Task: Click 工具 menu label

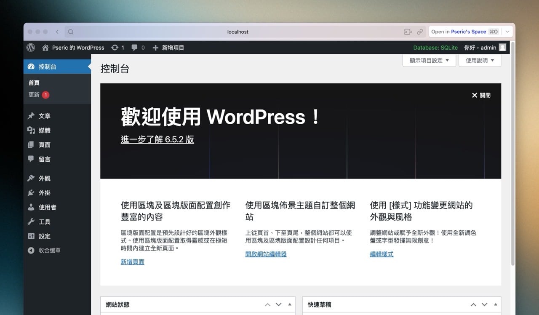Action: 45,222
